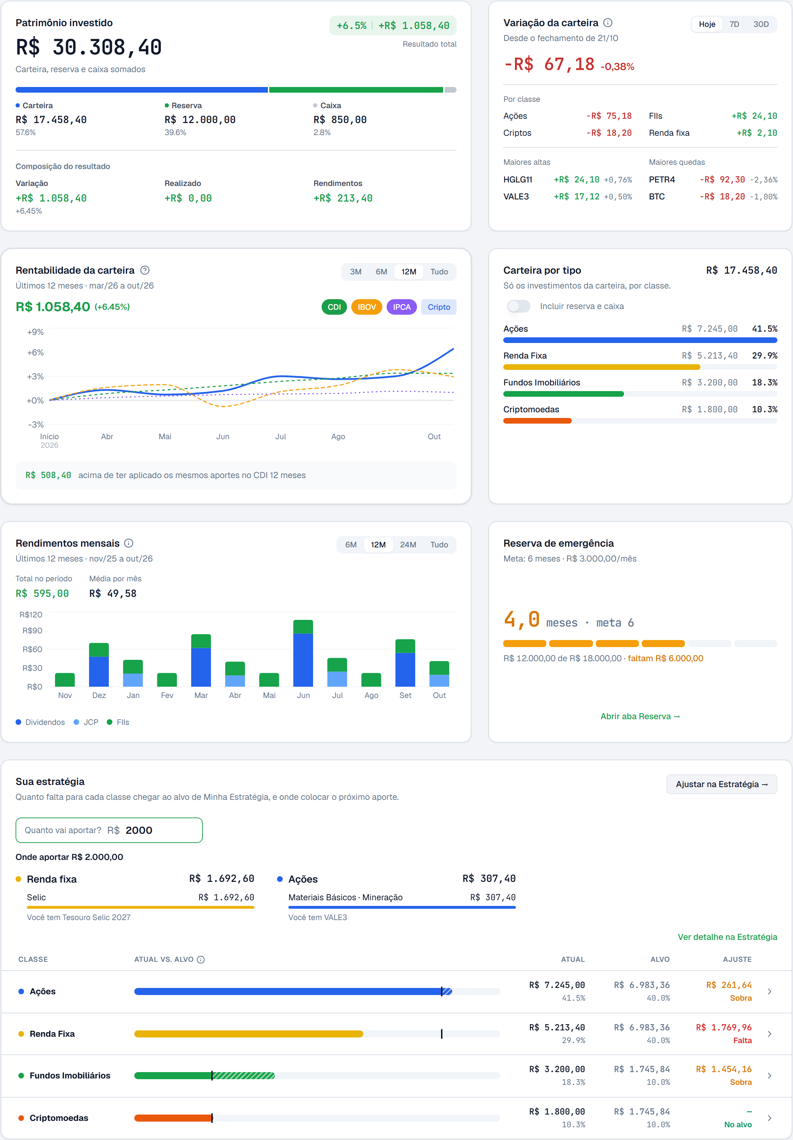Viewport: 793px width, 1140px height.
Task: Expand Fundos Imobiliários strategy row chevron
Action: (x=770, y=1075)
